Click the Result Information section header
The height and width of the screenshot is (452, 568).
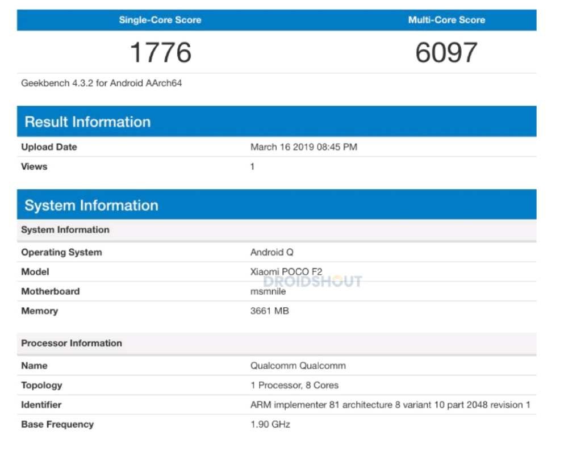[x=277, y=122]
